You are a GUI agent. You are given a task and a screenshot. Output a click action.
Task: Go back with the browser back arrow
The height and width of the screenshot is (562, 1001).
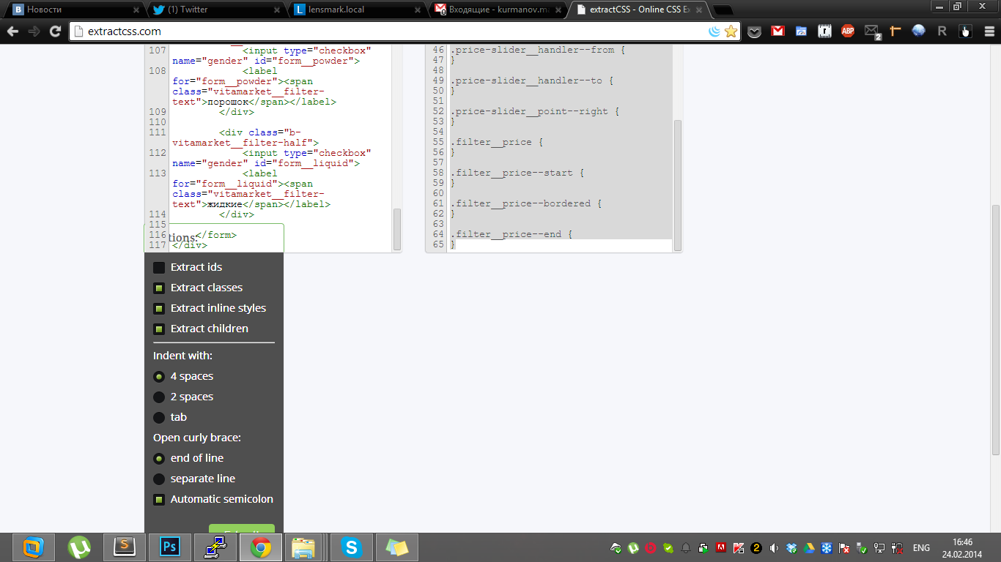12,31
